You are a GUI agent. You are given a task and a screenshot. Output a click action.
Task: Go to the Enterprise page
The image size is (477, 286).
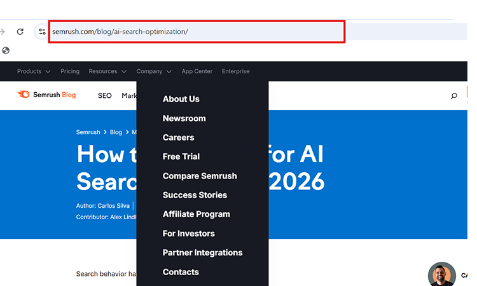click(235, 71)
